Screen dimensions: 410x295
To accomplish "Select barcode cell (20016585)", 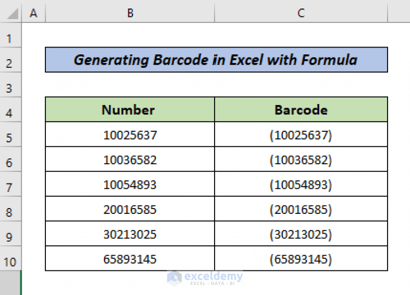I will [301, 209].
